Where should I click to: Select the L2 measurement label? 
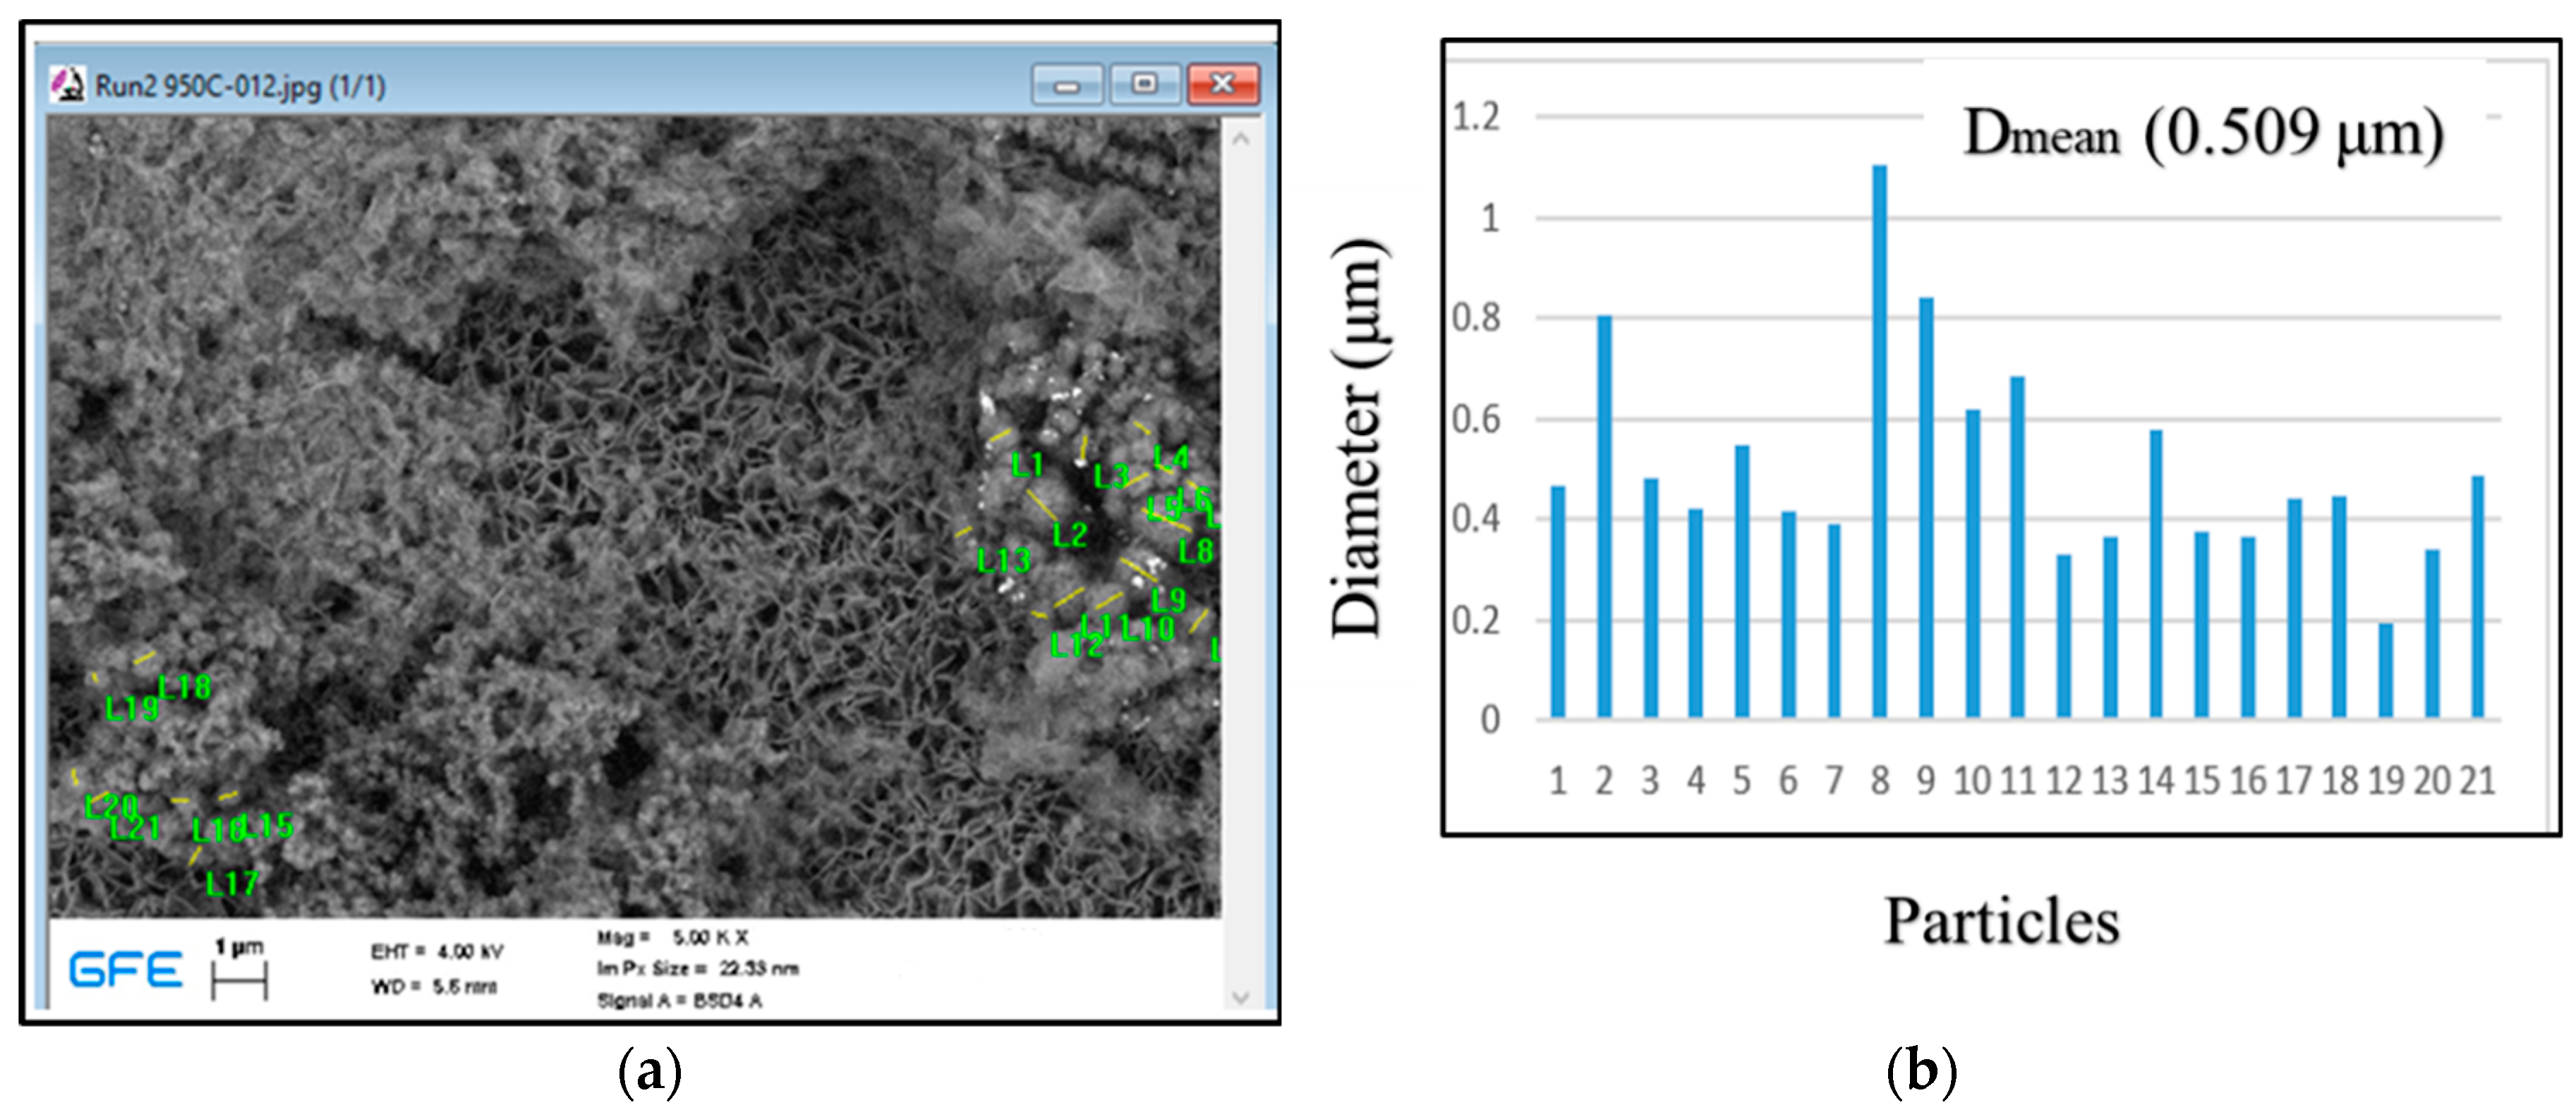pos(1070,535)
